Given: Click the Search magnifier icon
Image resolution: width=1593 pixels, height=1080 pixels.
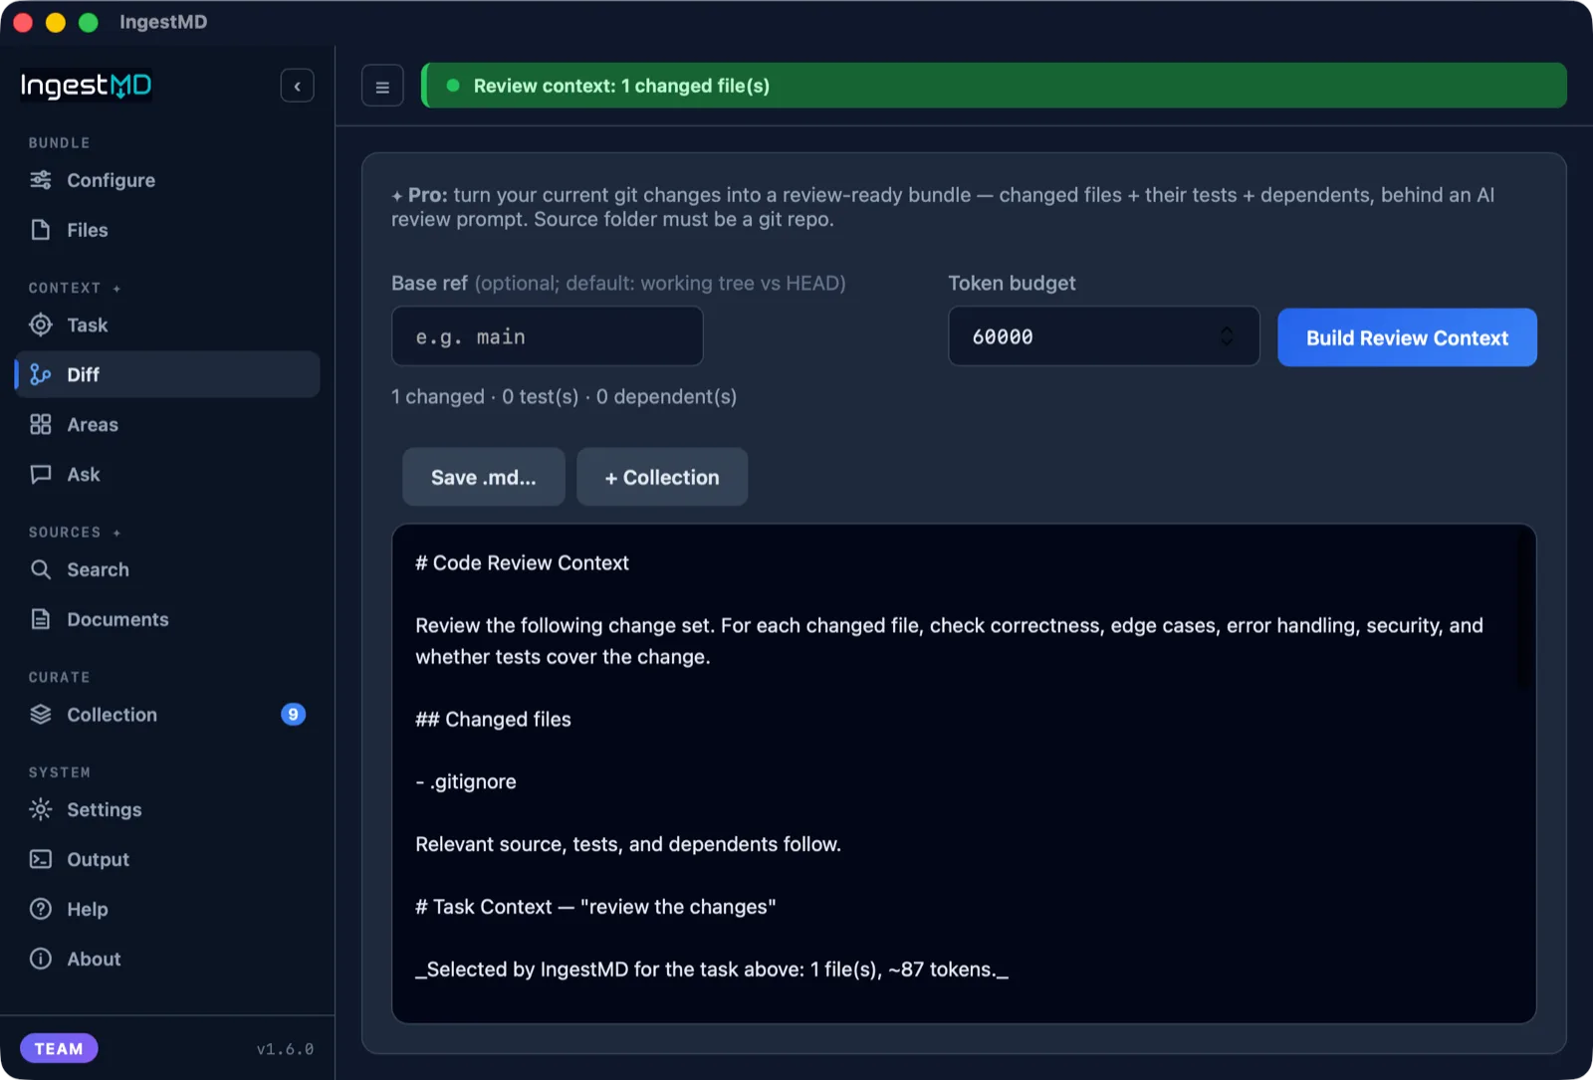Looking at the screenshot, I should pyautogui.click(x=41, y=570).
